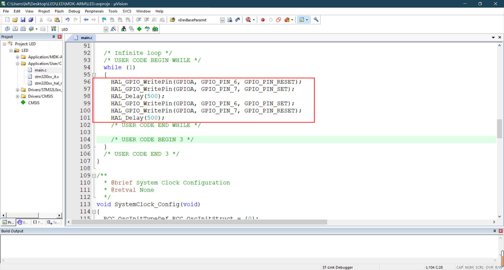Pin the Build Output panel
The height and width of the screenshot is (270, 504).
(495, 231)
